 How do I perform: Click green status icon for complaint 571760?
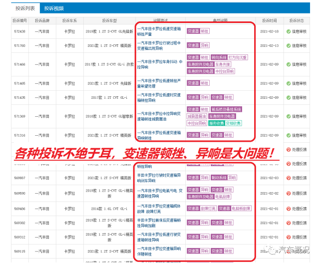point(289,46)
